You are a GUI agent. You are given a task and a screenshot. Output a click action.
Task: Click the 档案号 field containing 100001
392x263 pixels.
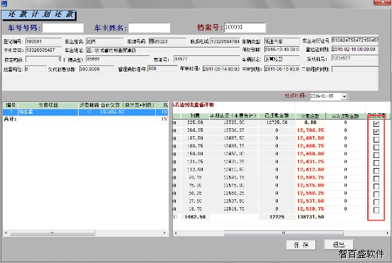[245, 27]
